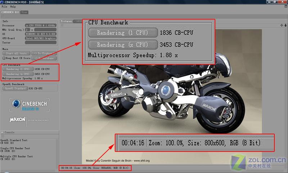Click the To Clipboard button
This screenshot has height=173, width=288.
(x=44, y=53)
